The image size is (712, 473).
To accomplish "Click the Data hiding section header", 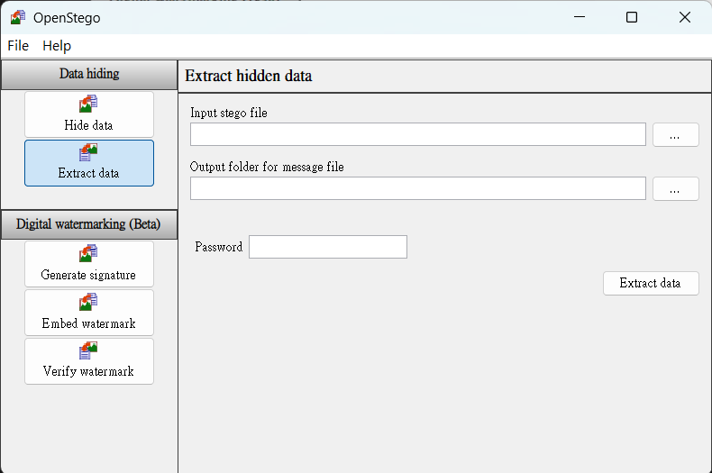I will (x=89, y=75).
